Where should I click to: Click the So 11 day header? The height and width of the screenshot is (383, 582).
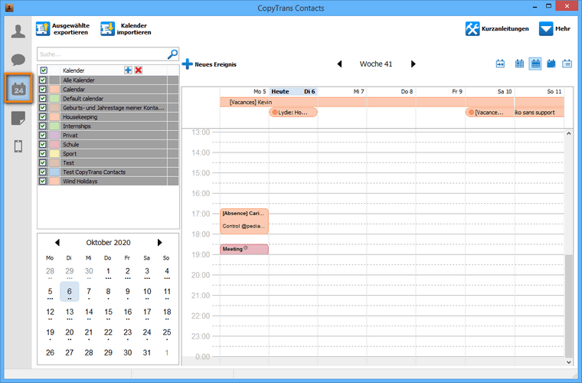coord(540,91)
